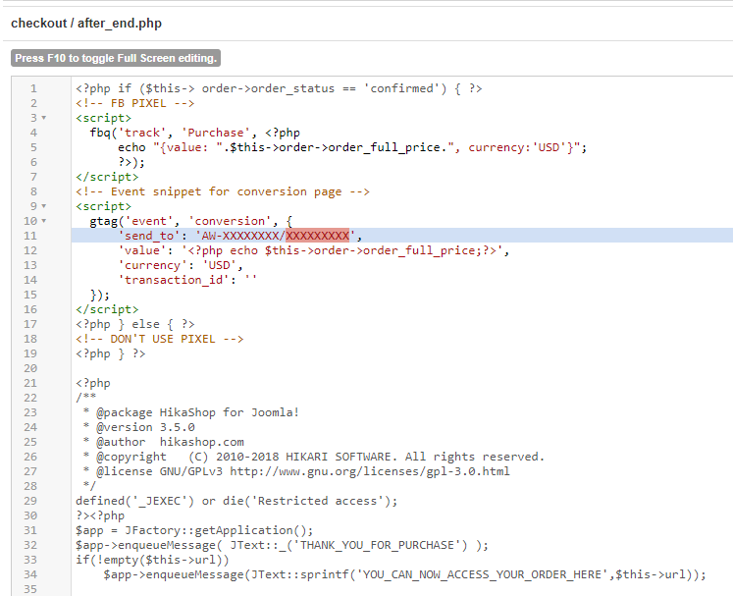Click line number 20 in the gutter
The image size is (733, 596).
pyautogui.click(x=30, y=368)
